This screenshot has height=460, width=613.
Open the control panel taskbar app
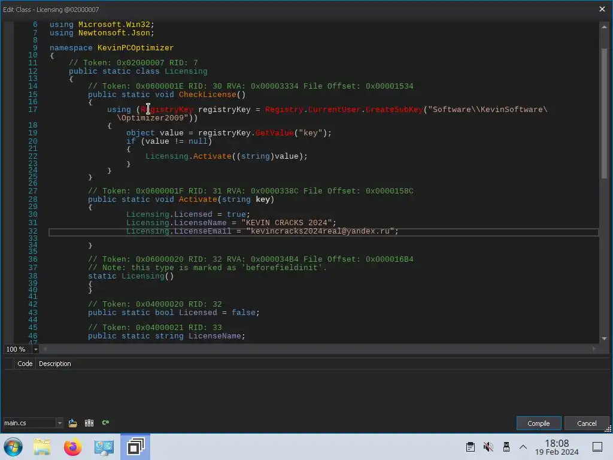pyautogui.click(x=104, y=447)
